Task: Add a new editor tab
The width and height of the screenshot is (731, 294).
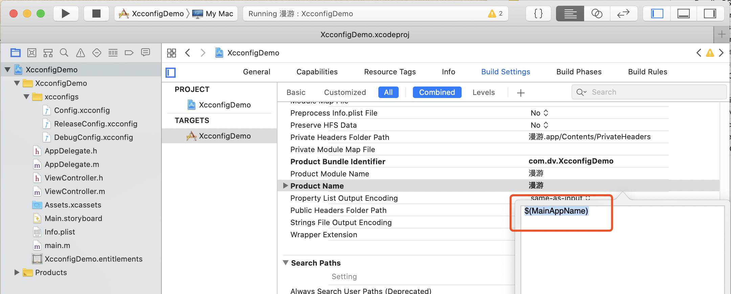Action: coord(722,34)
